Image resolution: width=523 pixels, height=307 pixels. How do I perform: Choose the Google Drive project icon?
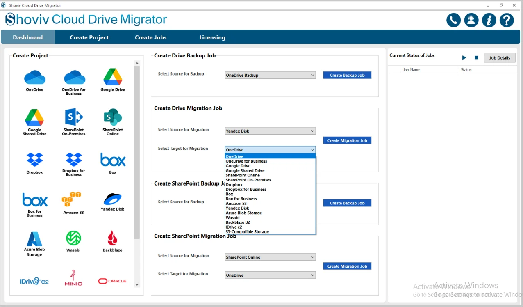tap(113, 80)
